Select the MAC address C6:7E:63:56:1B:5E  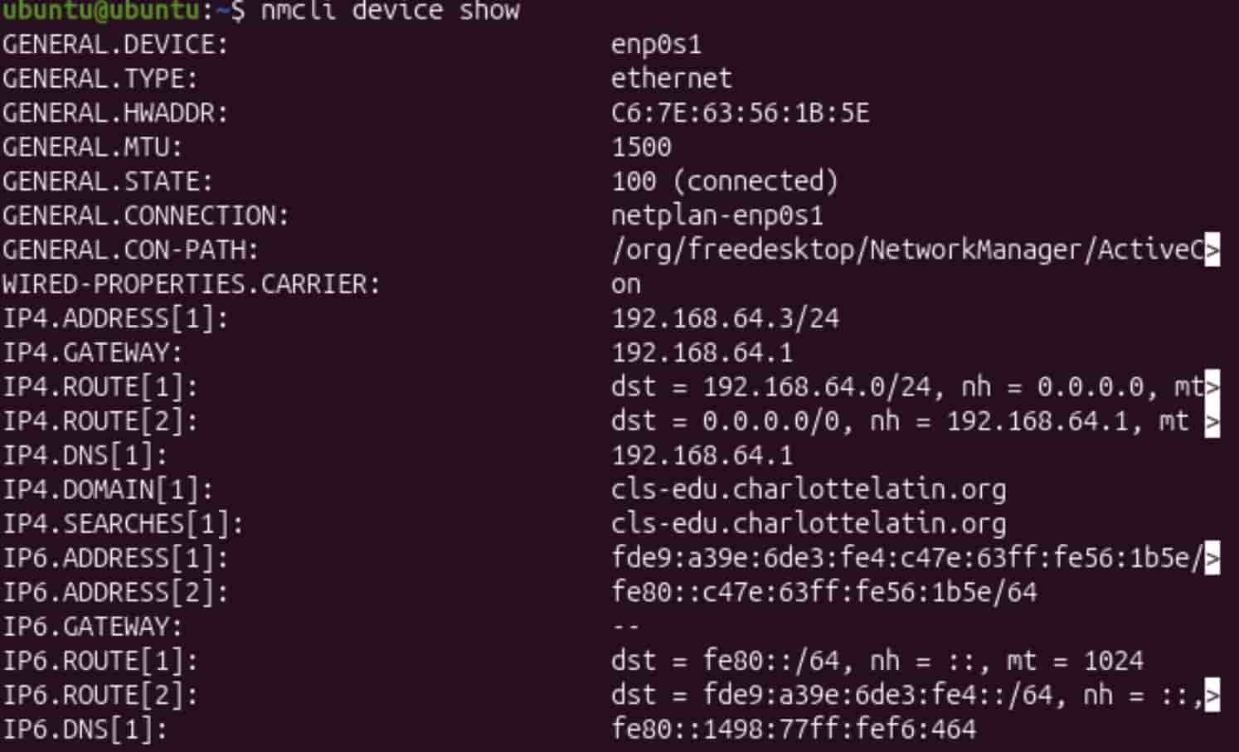tap(740, 113)
